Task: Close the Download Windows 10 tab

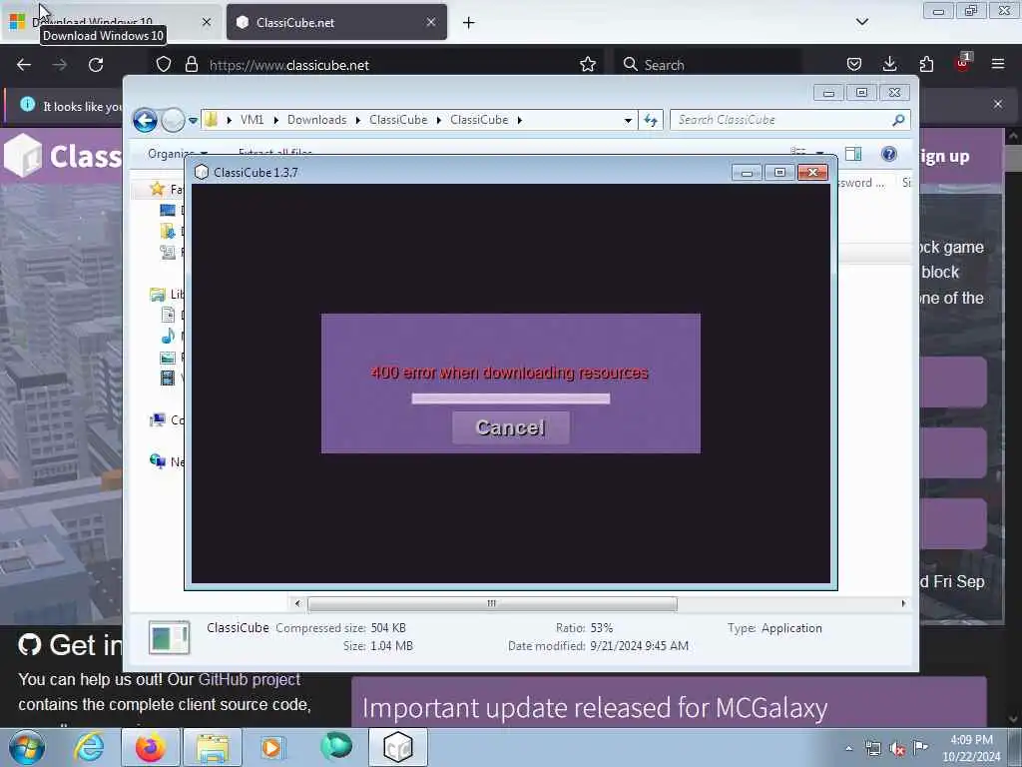Action: 206,22
